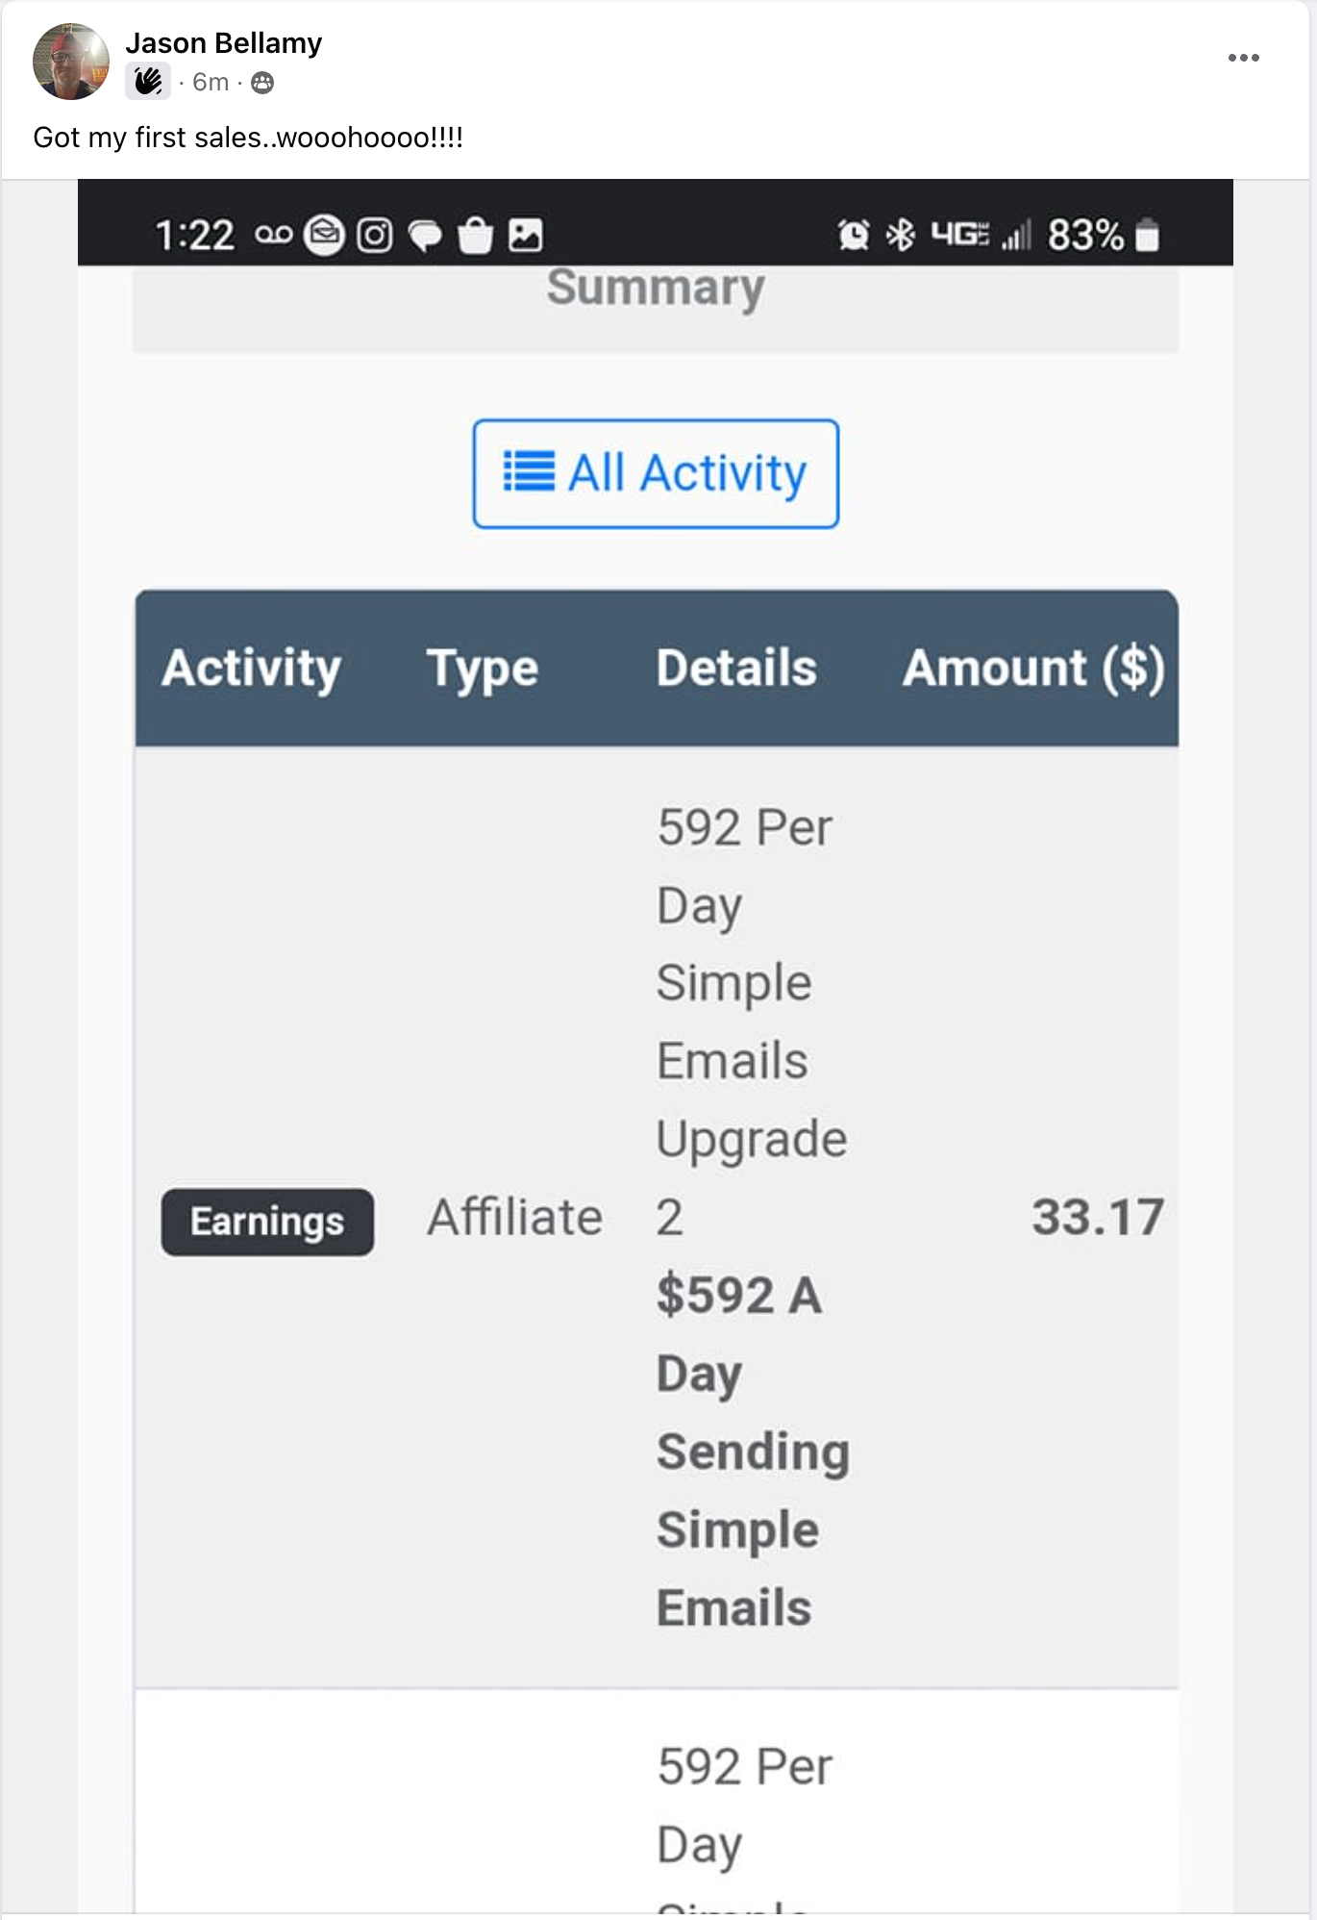Select the Type column header
Image resolution: width=1317 pixels, height=1920 pixels.
pyautogui.click(x=483, y=669)
